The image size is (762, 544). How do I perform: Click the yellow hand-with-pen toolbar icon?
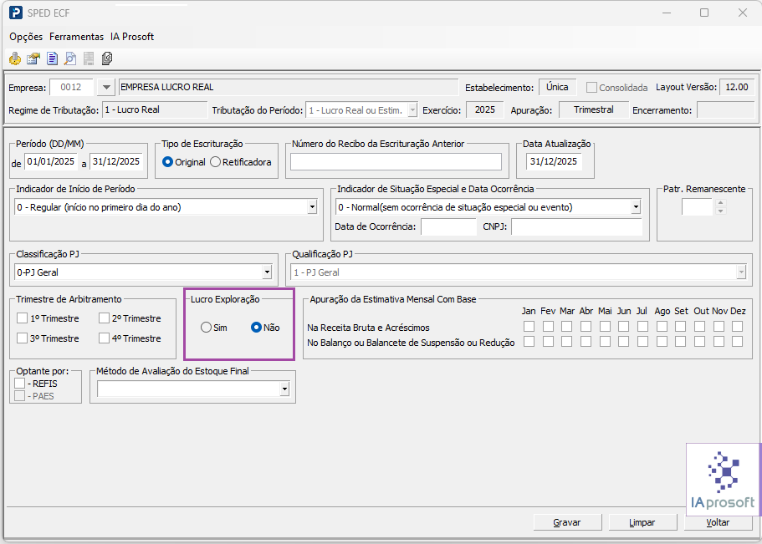point(15,58)
